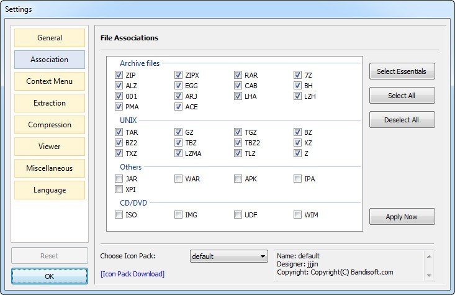Open the Icon Pack Download link
Viewport: 455px width, 295px height.
132,274
